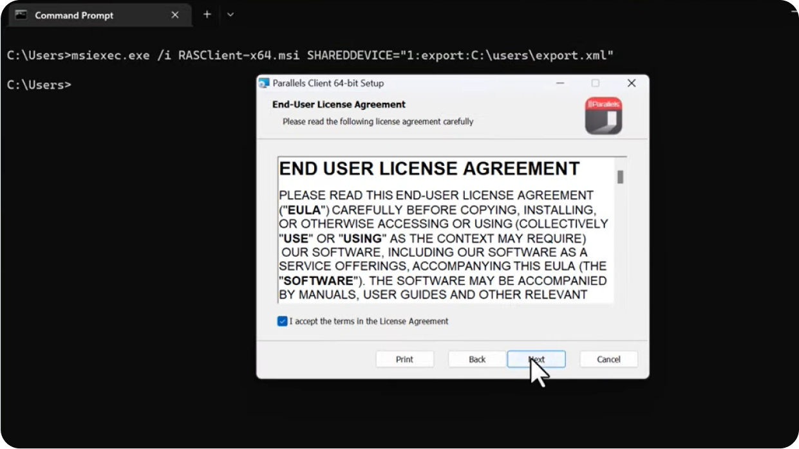
Task: Close the Command Prompt tab
Action: click(x=175, y=15)
